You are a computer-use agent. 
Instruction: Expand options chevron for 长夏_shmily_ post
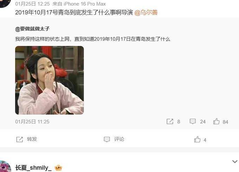235,161
